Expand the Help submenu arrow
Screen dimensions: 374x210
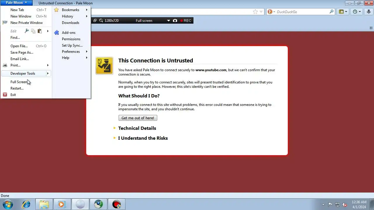pyautogui.click(x=87, y=58)
